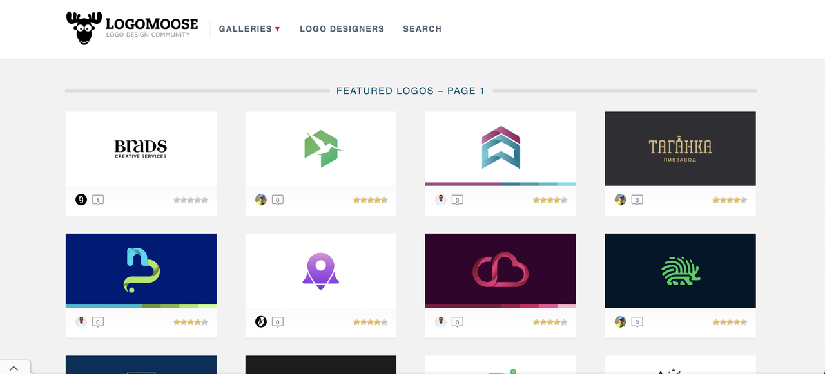Viewport: 825px width, 374px height.
Task: Open designer avatar under blue P logo
Action: click(x=81, y=321)
